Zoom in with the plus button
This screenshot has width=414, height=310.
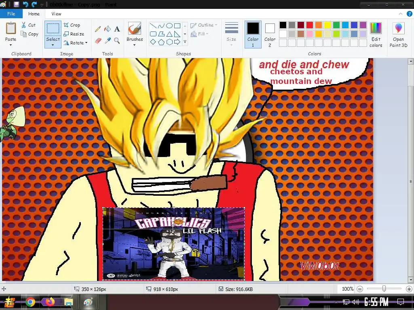click(409, 289)
